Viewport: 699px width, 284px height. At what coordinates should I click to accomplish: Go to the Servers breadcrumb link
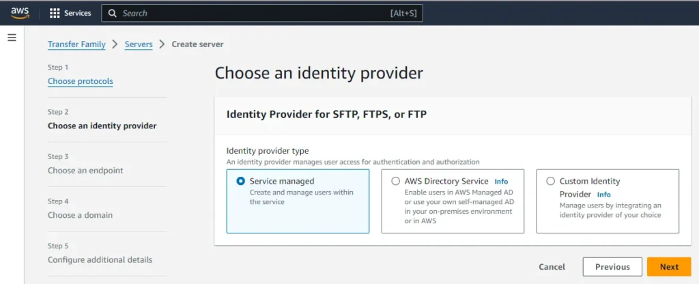click(x=139, y=44)
